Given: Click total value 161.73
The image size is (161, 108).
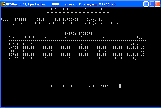Looking at the screenshot, I should tap(28, 48).
